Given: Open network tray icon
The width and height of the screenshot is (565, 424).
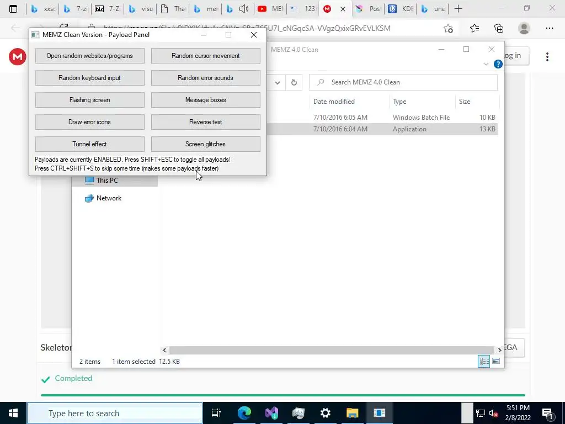Looking at the screenshot, I should (481, 413).
